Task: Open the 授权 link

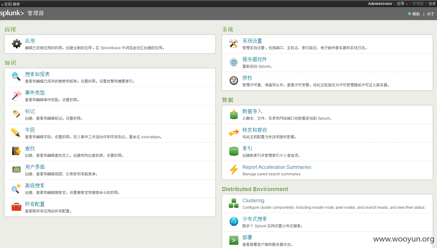Action: [247, 78]
